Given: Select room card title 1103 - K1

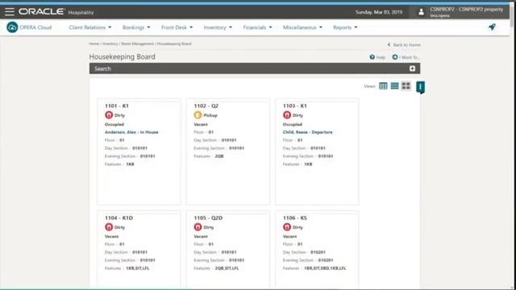Looking at the screenshot, I should [x=294, y=106].
